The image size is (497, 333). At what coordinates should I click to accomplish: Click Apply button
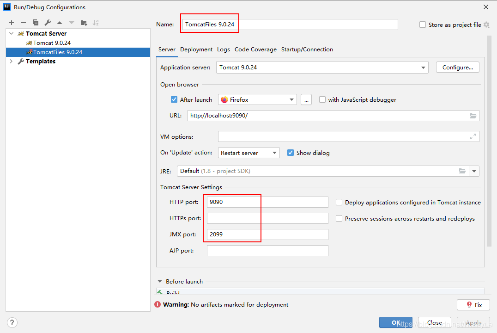(473, 322)
